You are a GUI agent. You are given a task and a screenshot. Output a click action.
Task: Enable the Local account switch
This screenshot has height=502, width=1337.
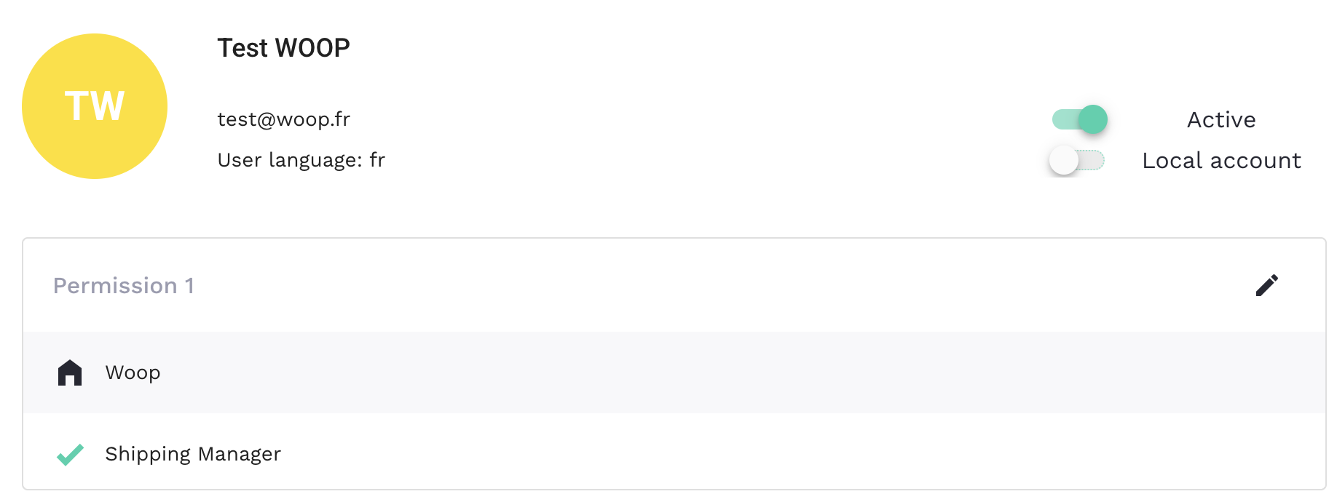(x=1077, y=160)
